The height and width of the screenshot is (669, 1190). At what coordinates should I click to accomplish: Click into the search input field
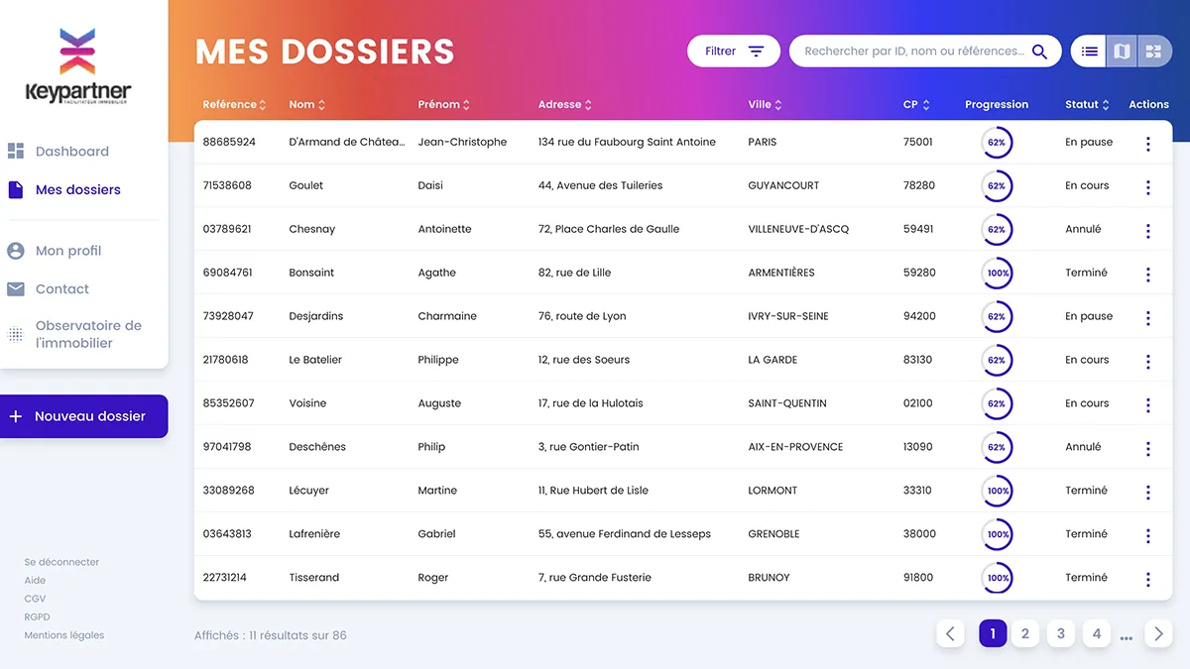(x=912, y=52)
